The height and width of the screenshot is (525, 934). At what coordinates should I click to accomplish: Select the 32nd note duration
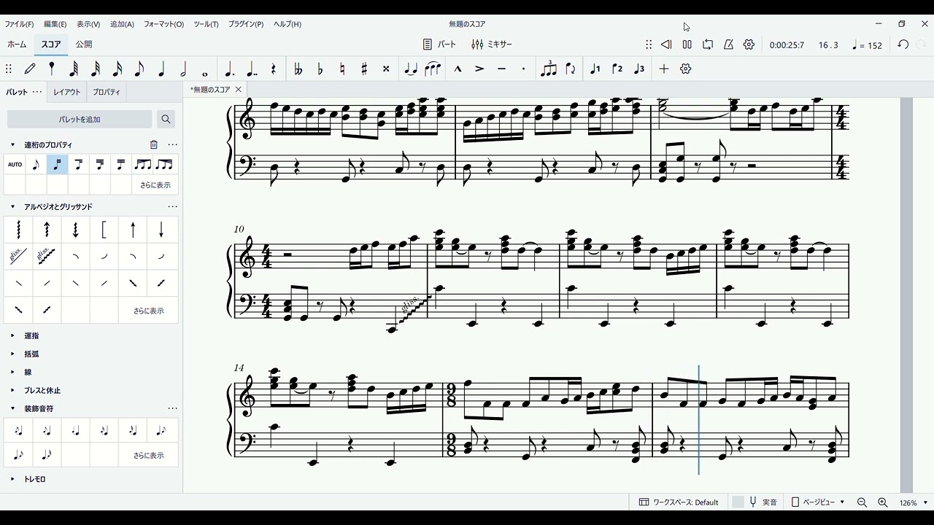96,69
